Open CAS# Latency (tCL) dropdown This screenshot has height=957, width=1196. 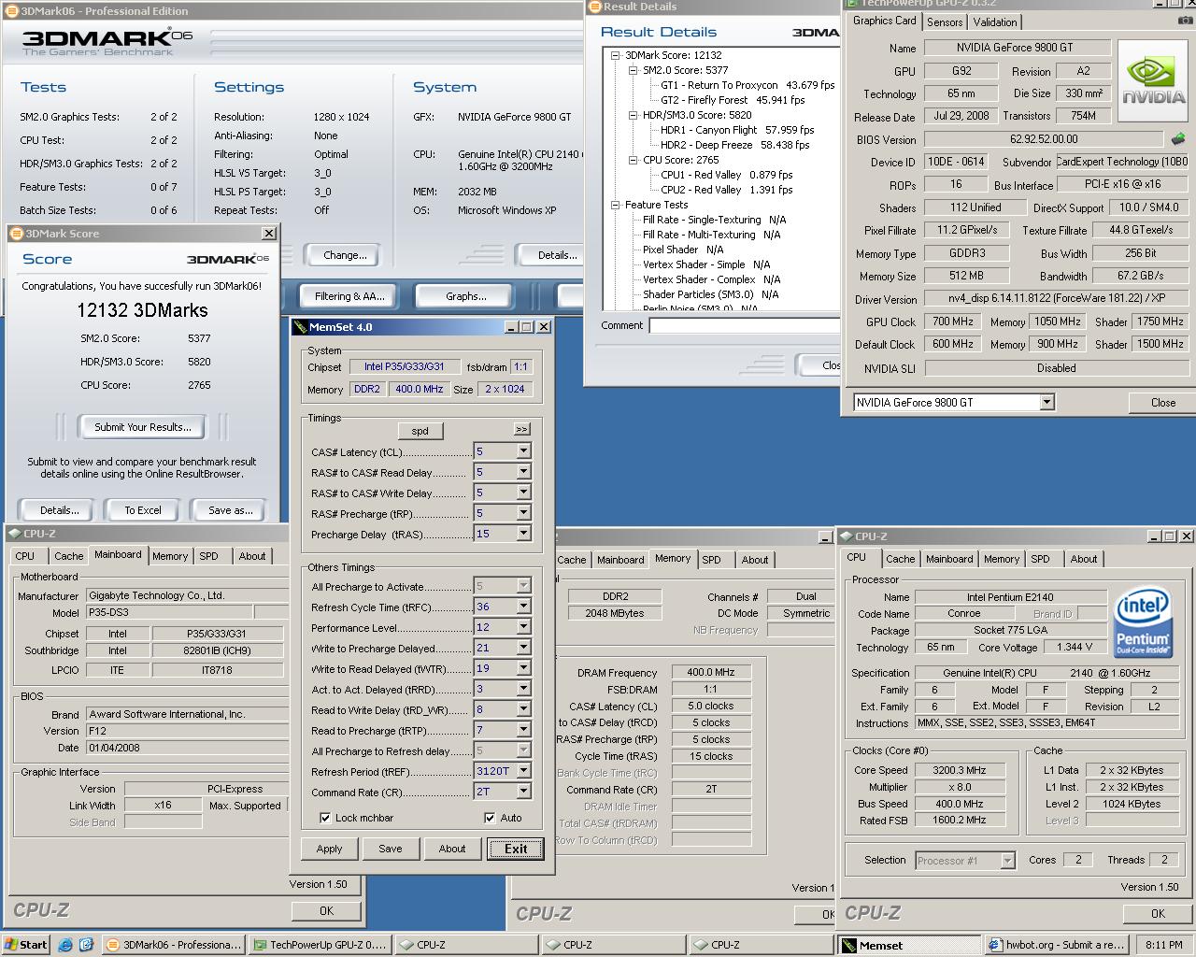coord(523,451)
